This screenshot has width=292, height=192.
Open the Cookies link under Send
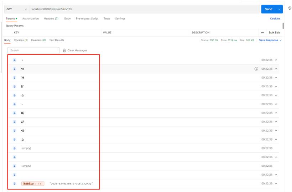point(275,19)
